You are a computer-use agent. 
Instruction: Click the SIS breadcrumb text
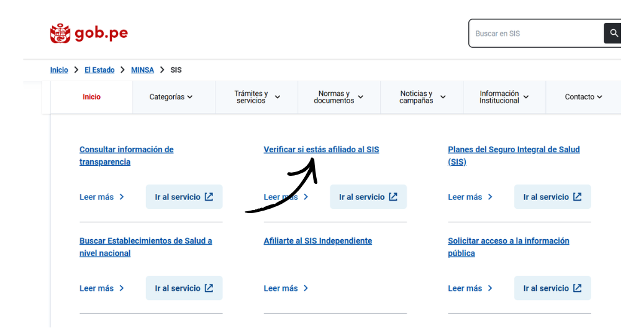tap(176, 70)
